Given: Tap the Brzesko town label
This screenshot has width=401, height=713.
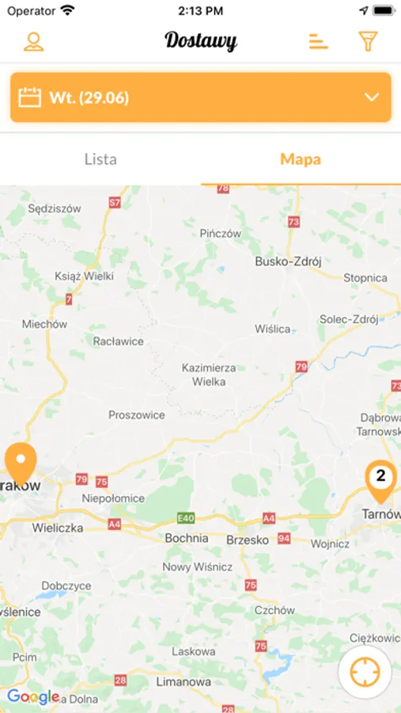Looking at the screenshot, I should click(x=248, y=540).
